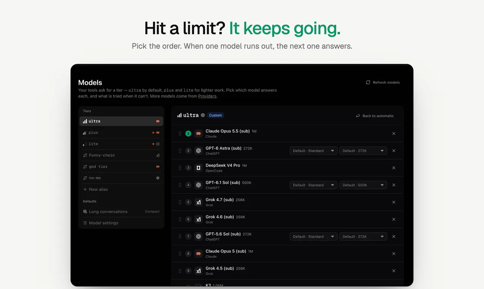
Task: Click the Claude logo on the Claude Opus 5 (sub) row
Action: pyautogui.click(x=198, y=254)
